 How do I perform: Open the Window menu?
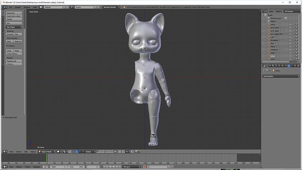pyautogui.click(x=27, y=7)
